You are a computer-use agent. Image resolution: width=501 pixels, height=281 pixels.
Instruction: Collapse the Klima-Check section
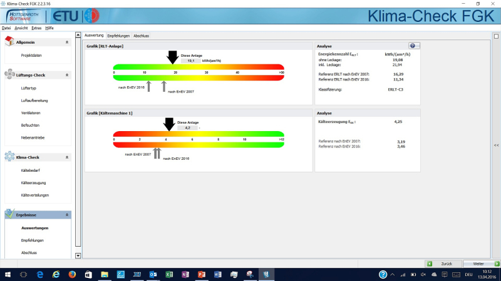(x=67, y=157)
